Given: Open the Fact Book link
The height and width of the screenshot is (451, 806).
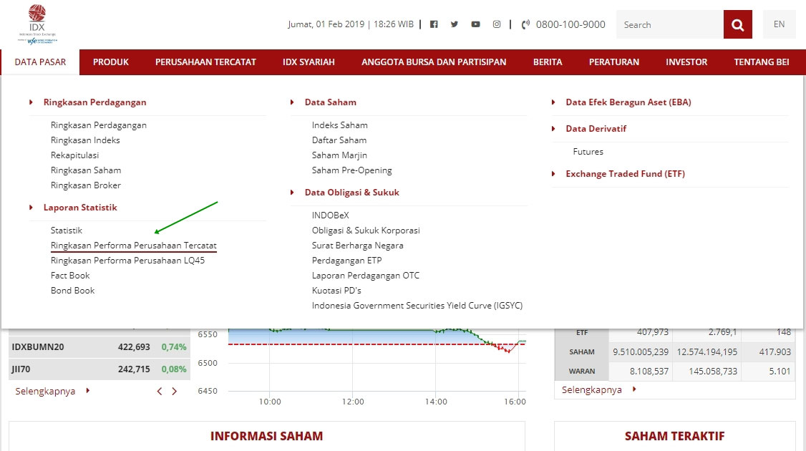Looking at the screenshot, I should [70, 276].
